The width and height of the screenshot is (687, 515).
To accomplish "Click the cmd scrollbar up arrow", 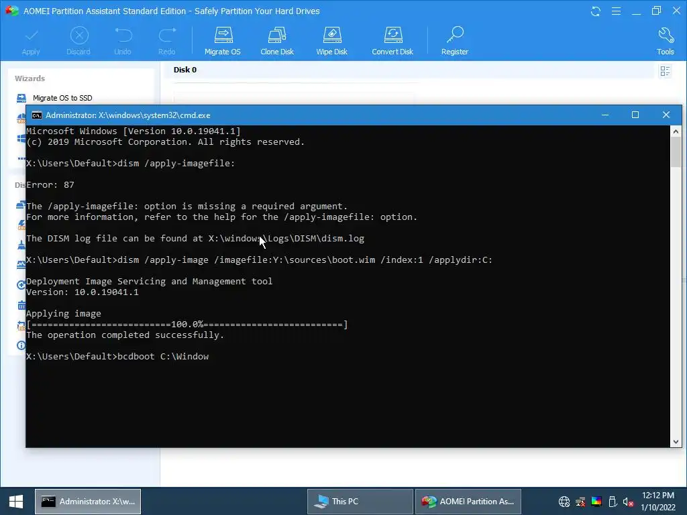I will [676, 131].
